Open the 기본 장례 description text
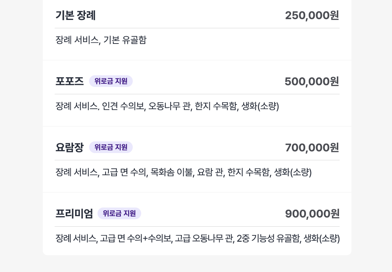The height and width of the screenshot is (272, 392). [x=101, y=40]
